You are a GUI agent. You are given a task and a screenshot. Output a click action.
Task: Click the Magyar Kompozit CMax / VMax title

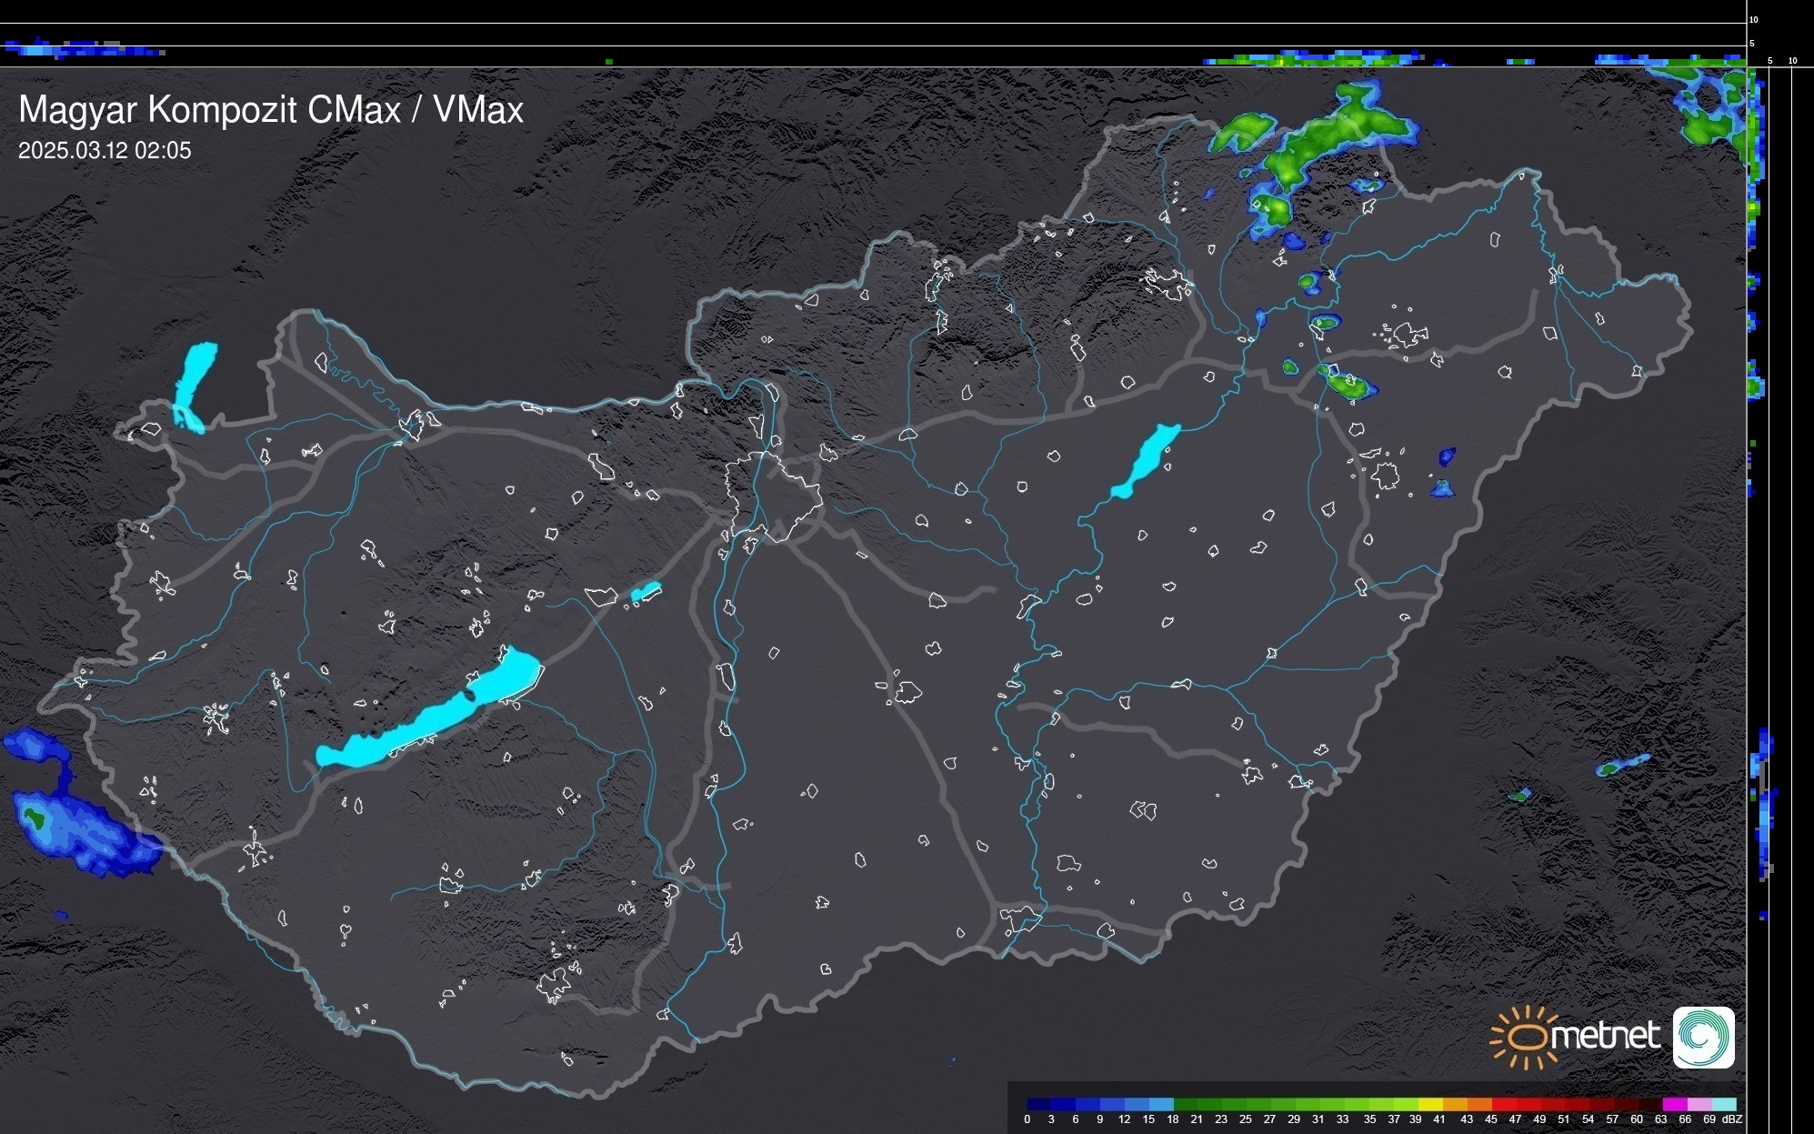(271, 110)
